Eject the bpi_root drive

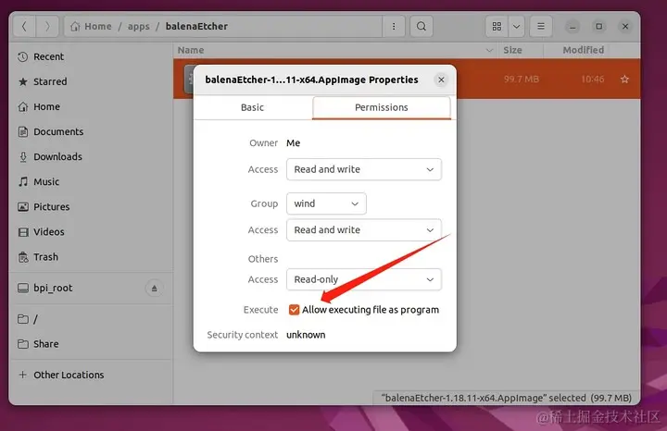tap(154, 289)
